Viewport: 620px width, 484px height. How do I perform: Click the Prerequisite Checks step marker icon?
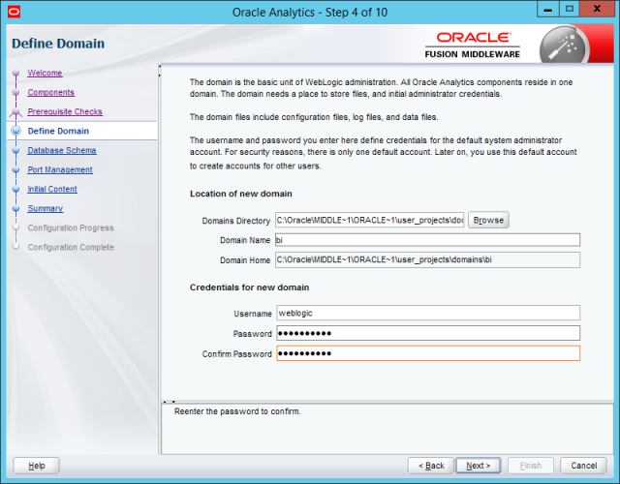click(x=15, y=113)
